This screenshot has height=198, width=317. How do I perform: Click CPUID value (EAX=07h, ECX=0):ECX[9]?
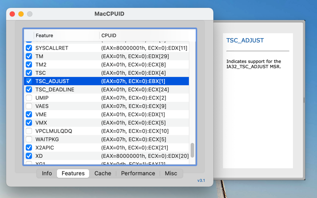coord(134,106)
